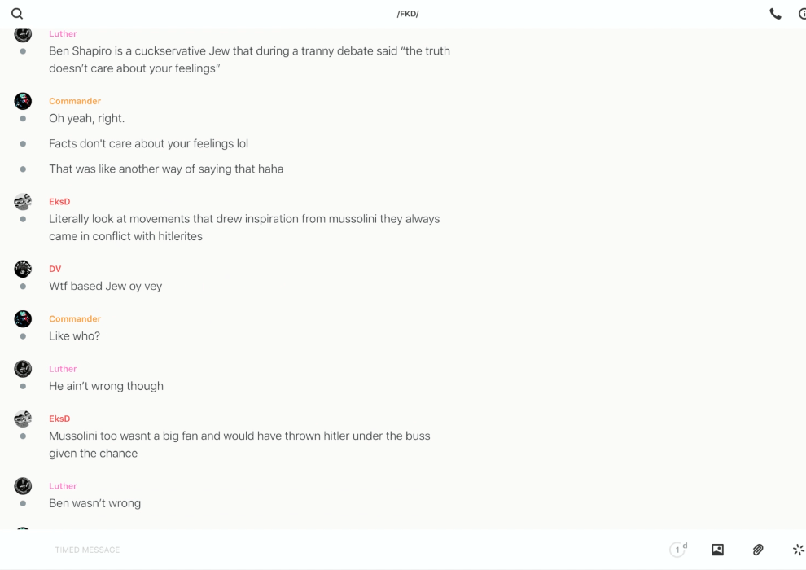Image resolution: width=806 pixels, height=570 pixels.
Task: Open the search icon in top bar
Action: coord(17,14)
